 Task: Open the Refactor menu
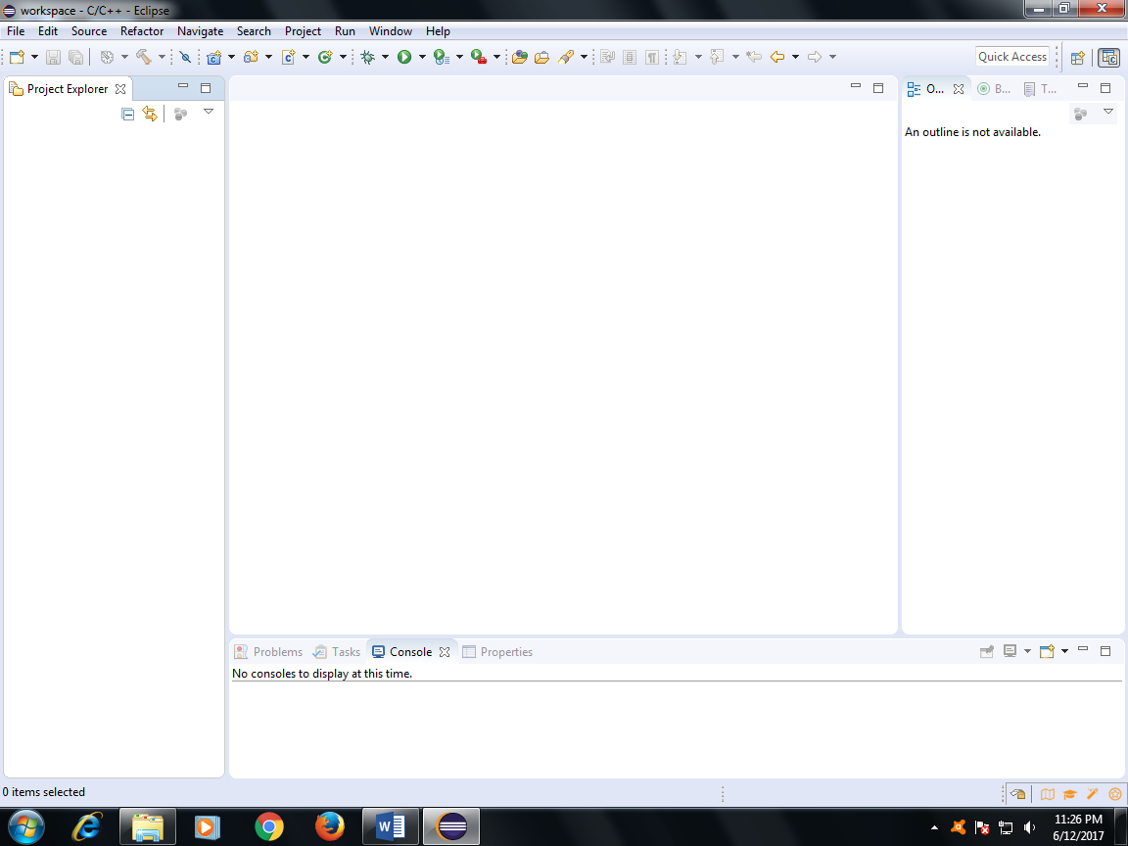click(x=142, y=30)
